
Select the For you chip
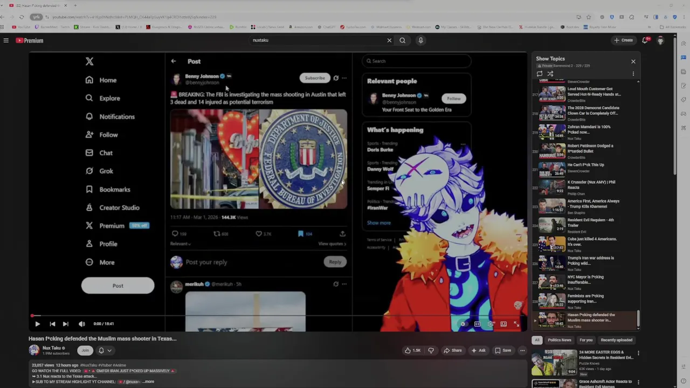(586, 340)
